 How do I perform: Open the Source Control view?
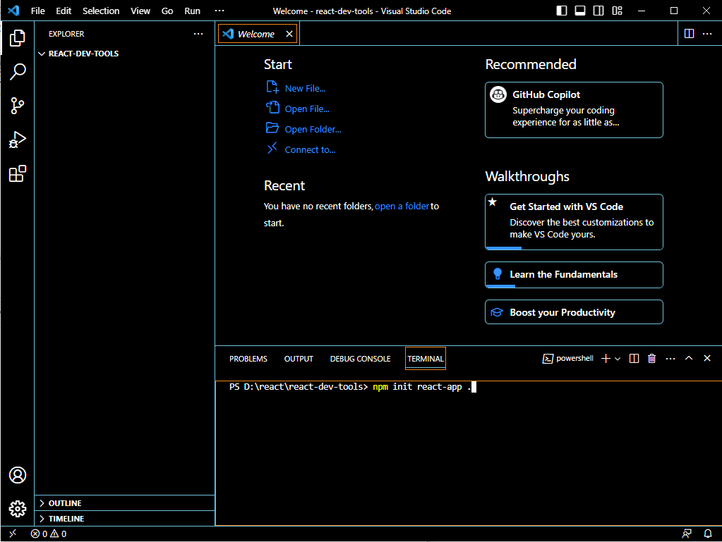click(x=18, y=106)
